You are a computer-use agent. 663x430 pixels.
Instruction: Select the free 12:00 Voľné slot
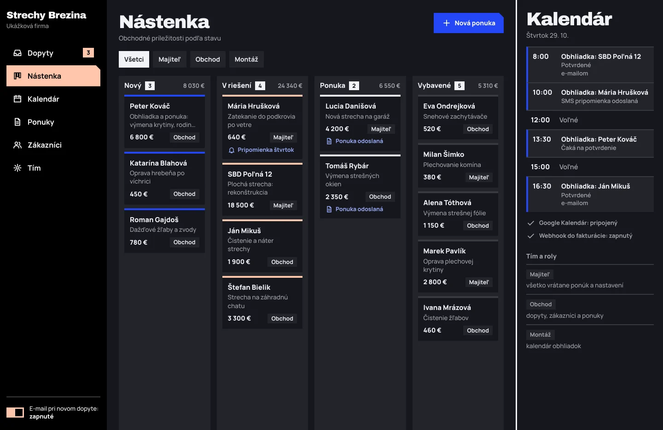pos(590,120)
